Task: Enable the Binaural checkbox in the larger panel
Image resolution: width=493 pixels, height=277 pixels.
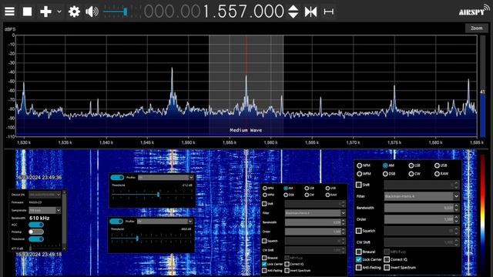Action: 358,252
